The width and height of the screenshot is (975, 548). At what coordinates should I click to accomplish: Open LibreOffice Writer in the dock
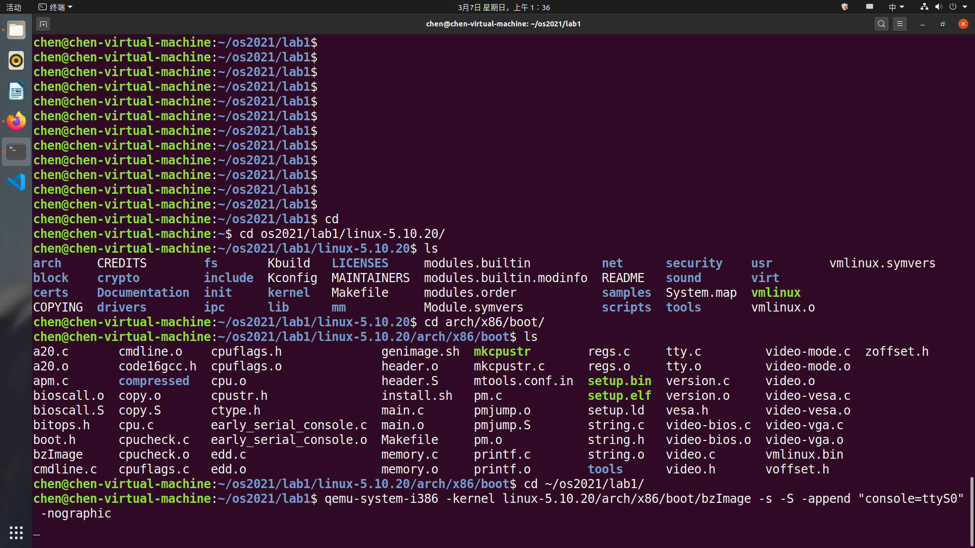click(x=16, y=91)
